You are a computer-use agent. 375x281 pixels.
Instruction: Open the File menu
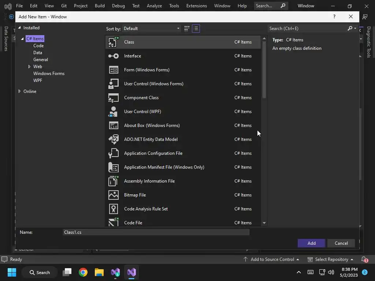pos(19,6)
